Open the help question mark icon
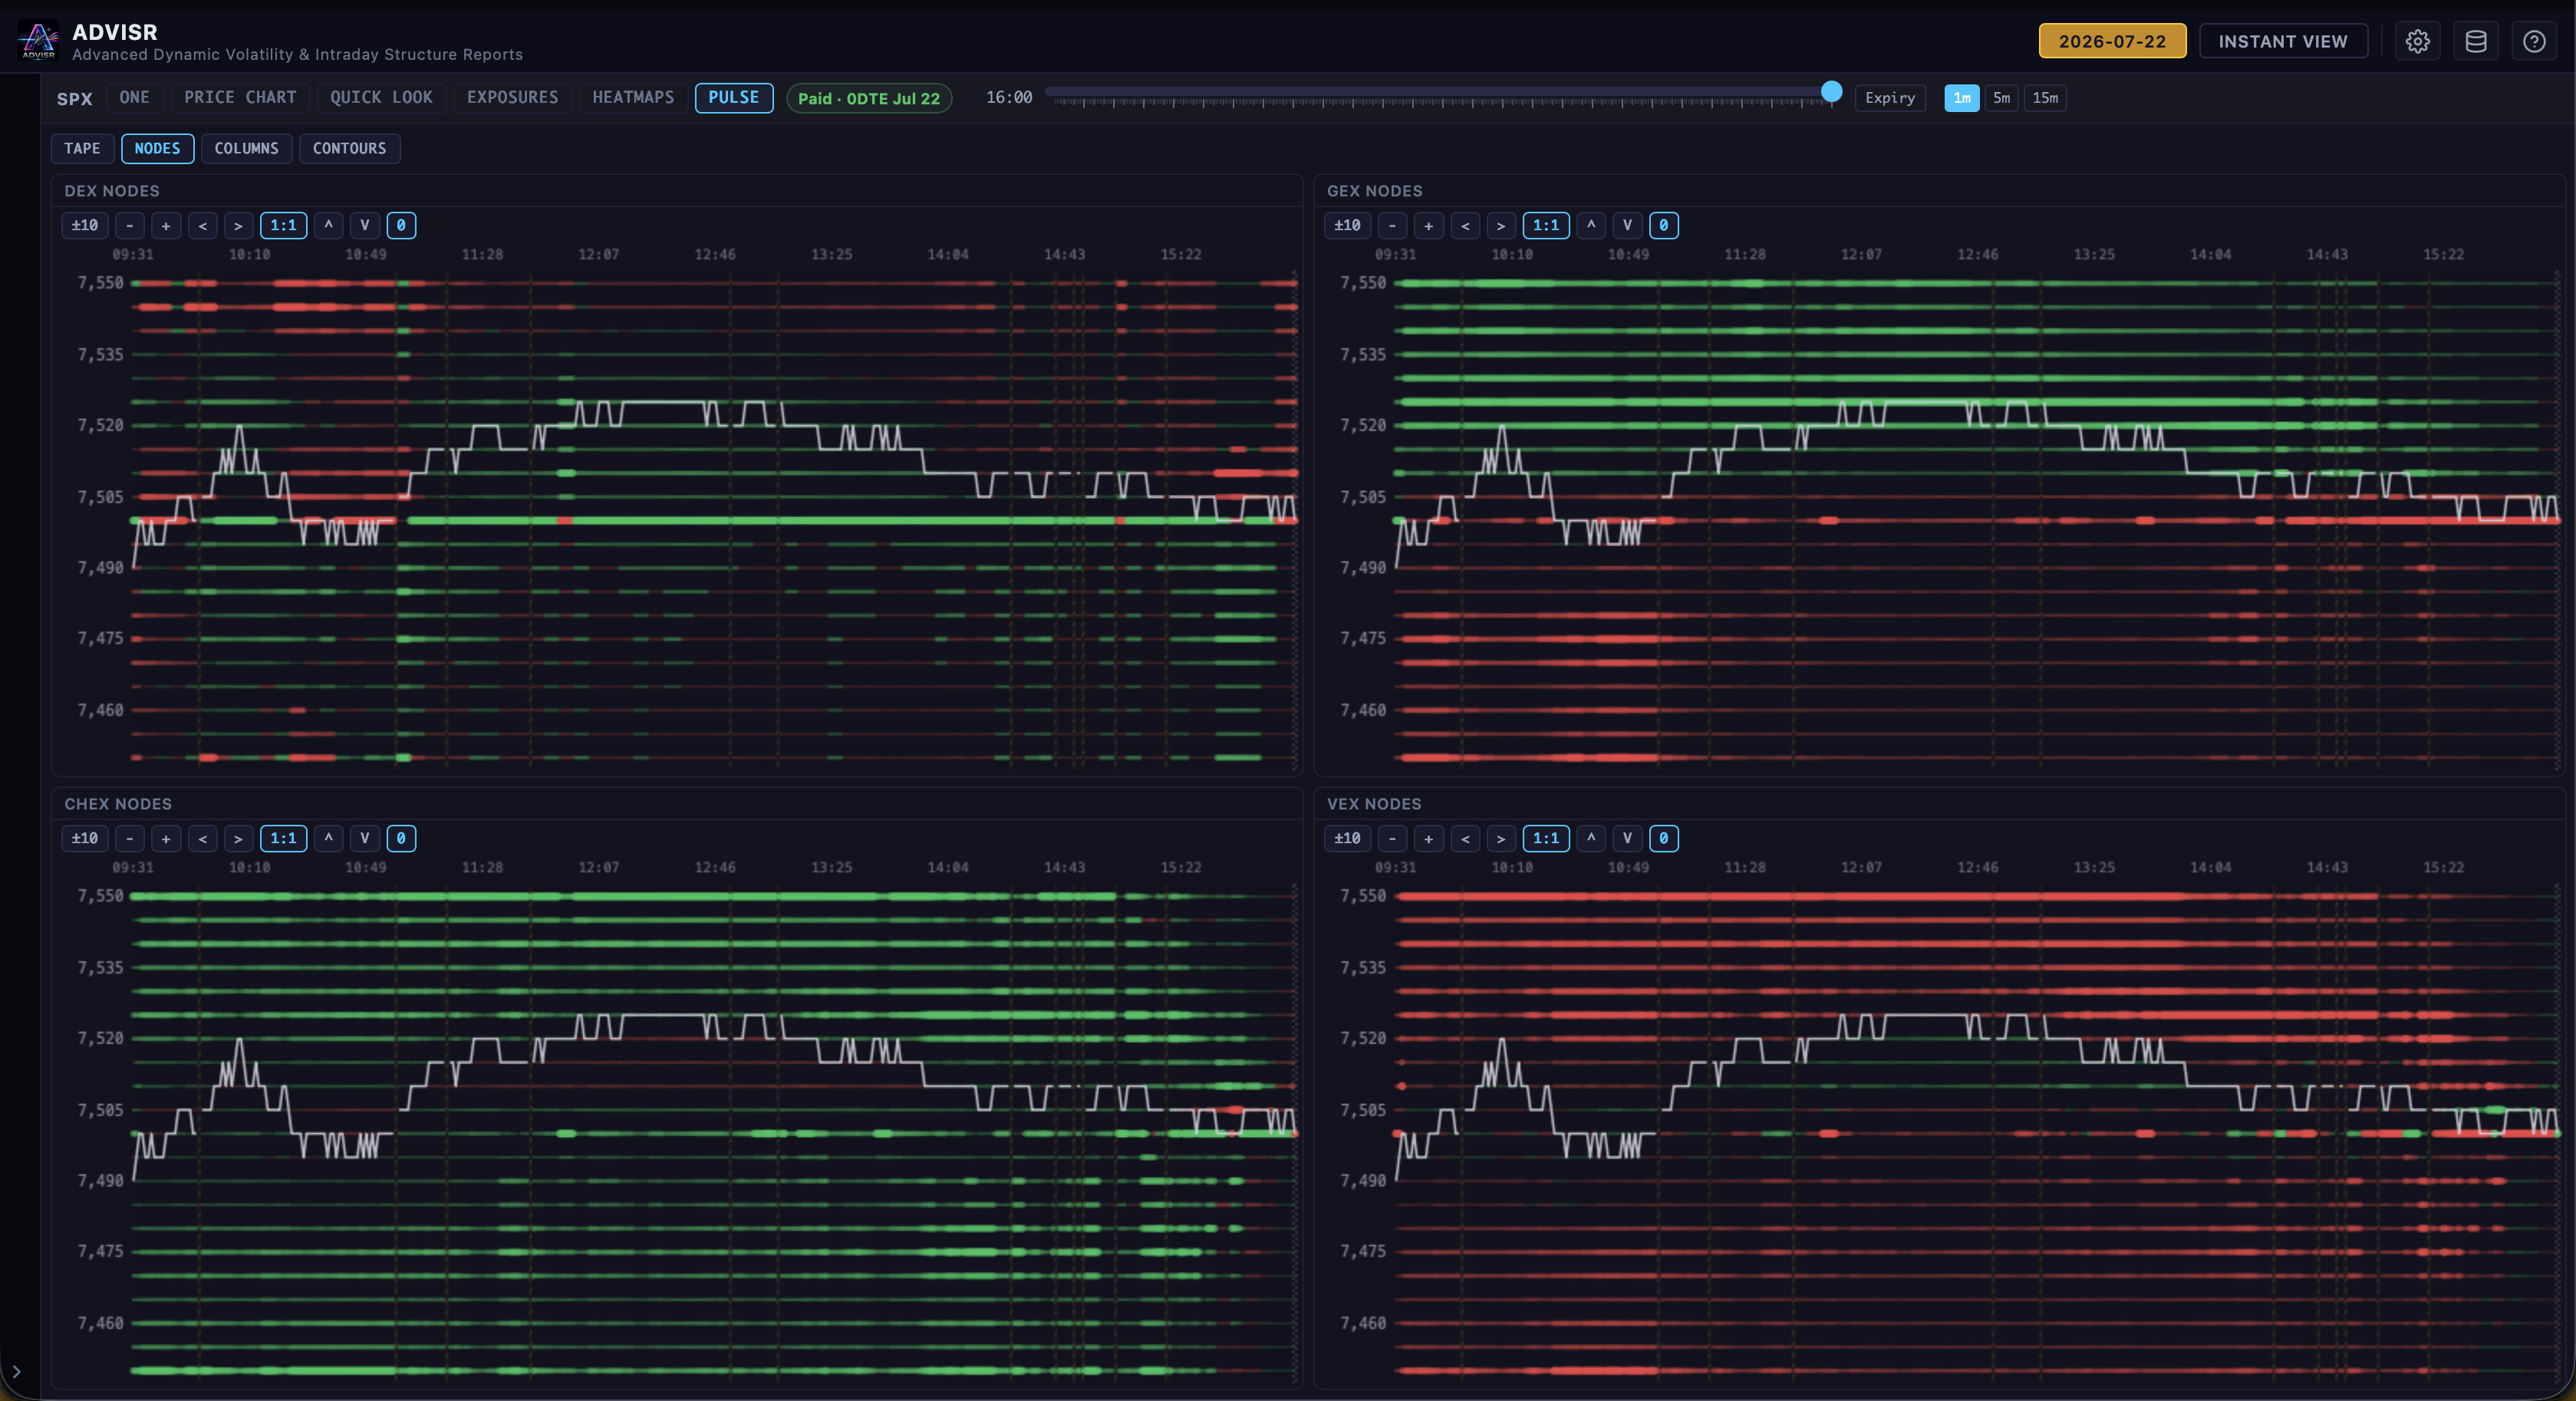This screenshot has height=1401, width=2576. click(x=2533, y=41)
